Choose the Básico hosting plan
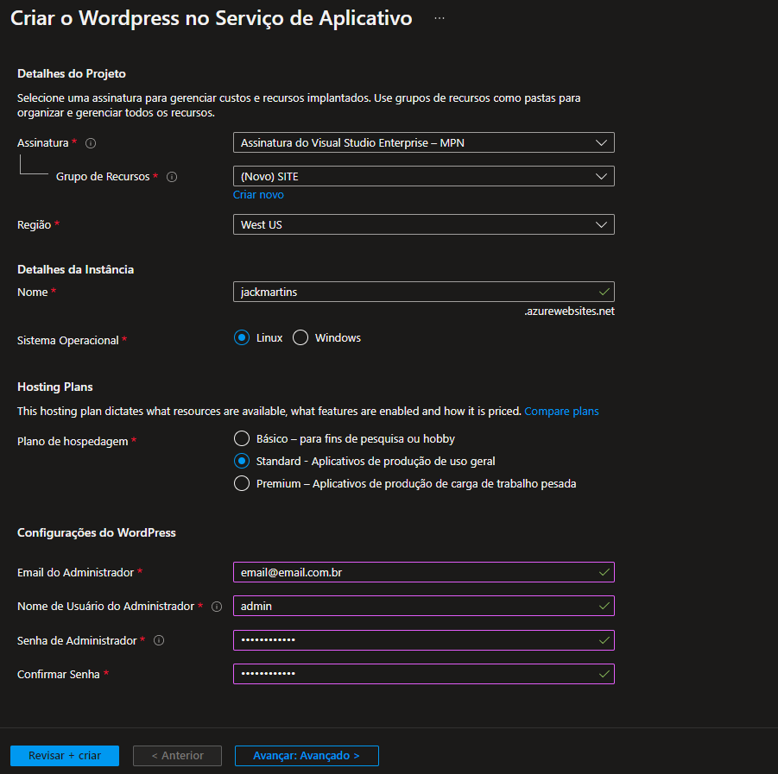 click(242, 439)
